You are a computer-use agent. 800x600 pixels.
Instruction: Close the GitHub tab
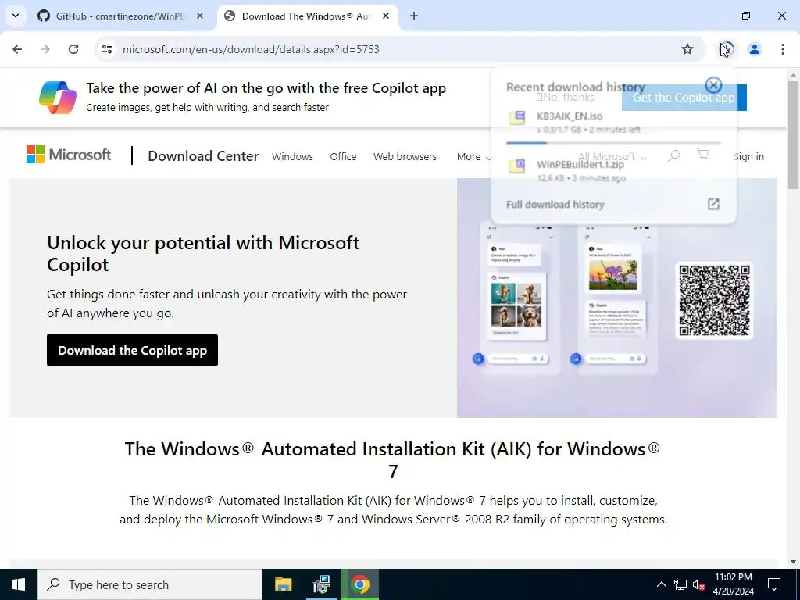point(200,16)
